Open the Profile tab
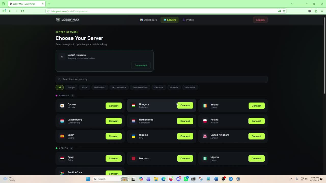326x183 pixels. click(188, 20)
